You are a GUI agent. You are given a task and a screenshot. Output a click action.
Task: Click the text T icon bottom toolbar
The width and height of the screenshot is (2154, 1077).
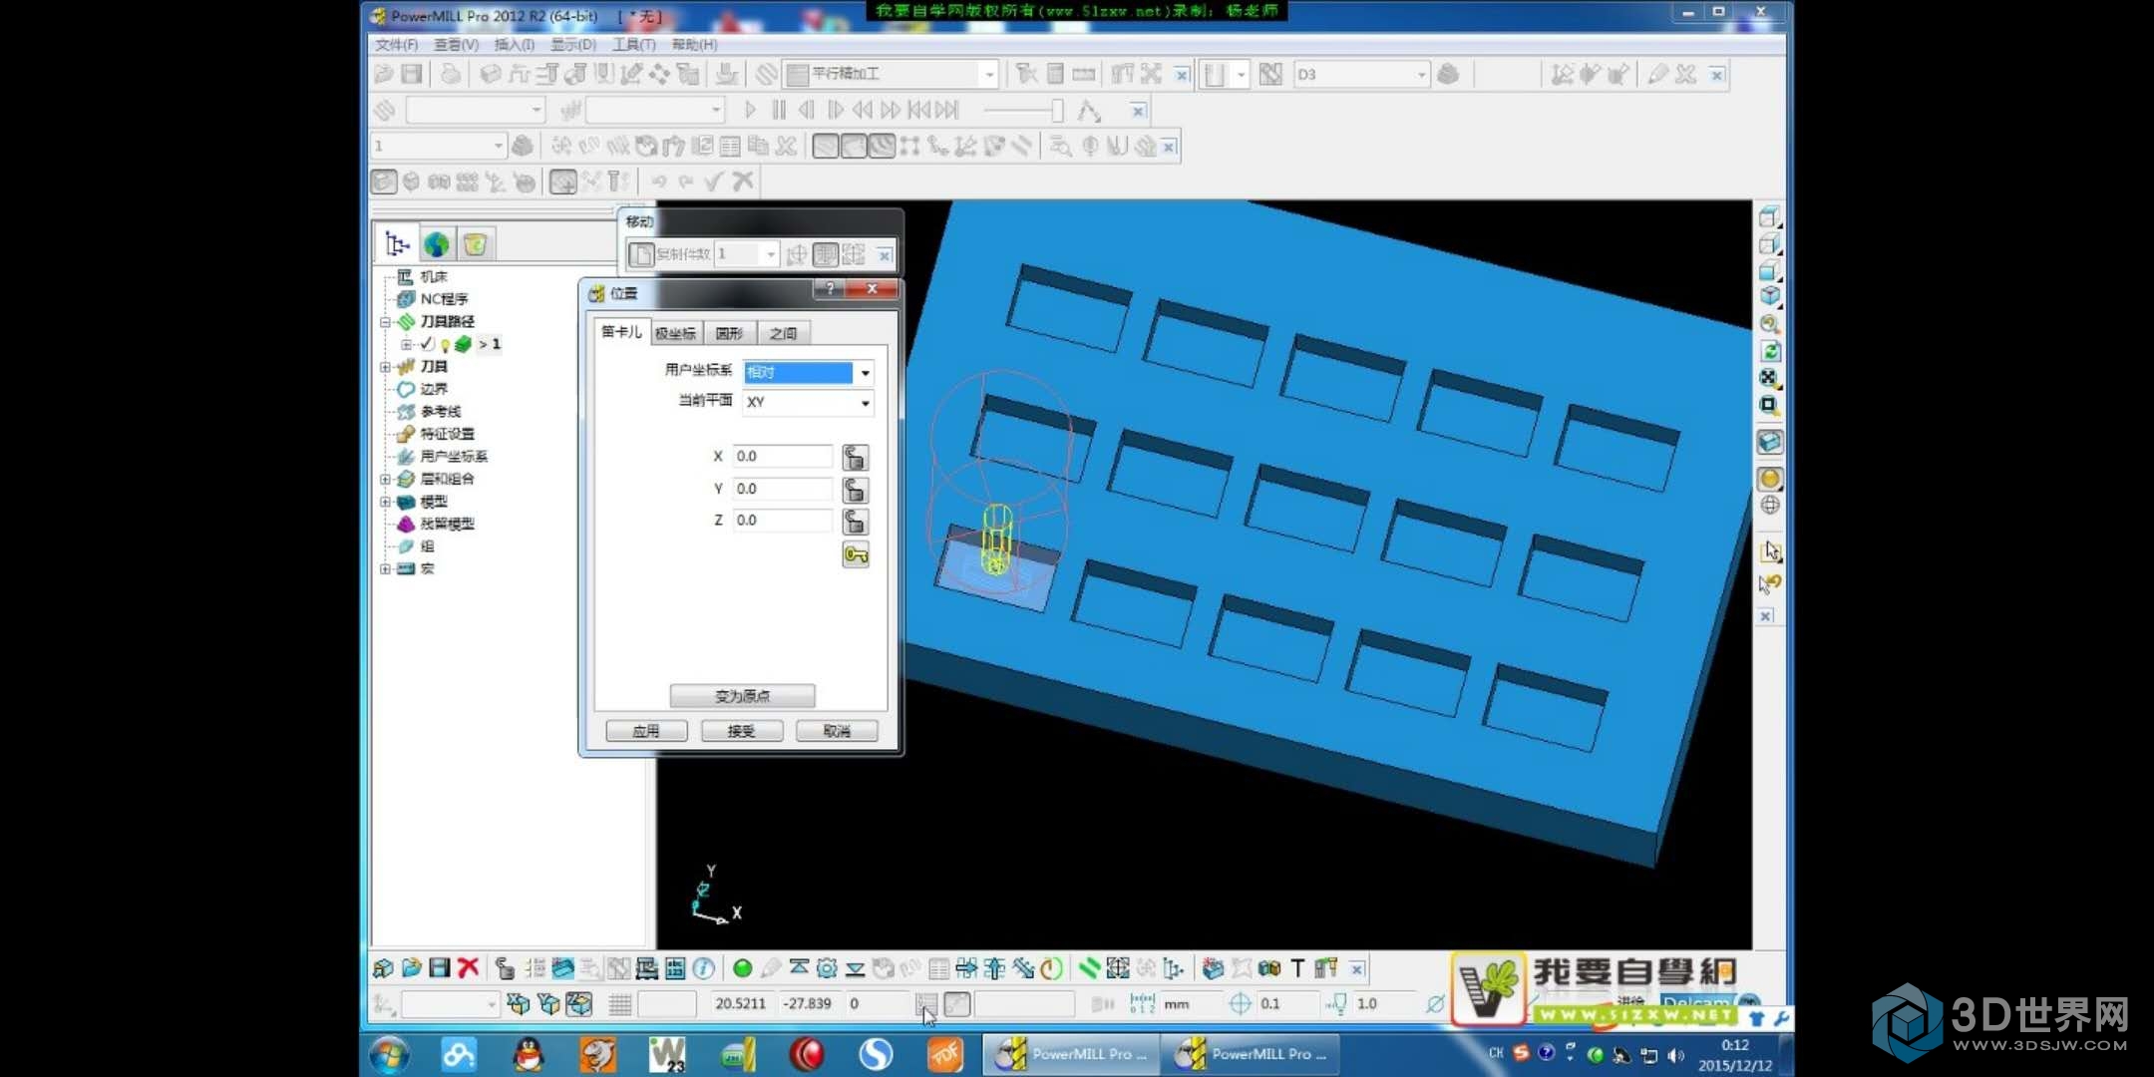(1297, 968)
